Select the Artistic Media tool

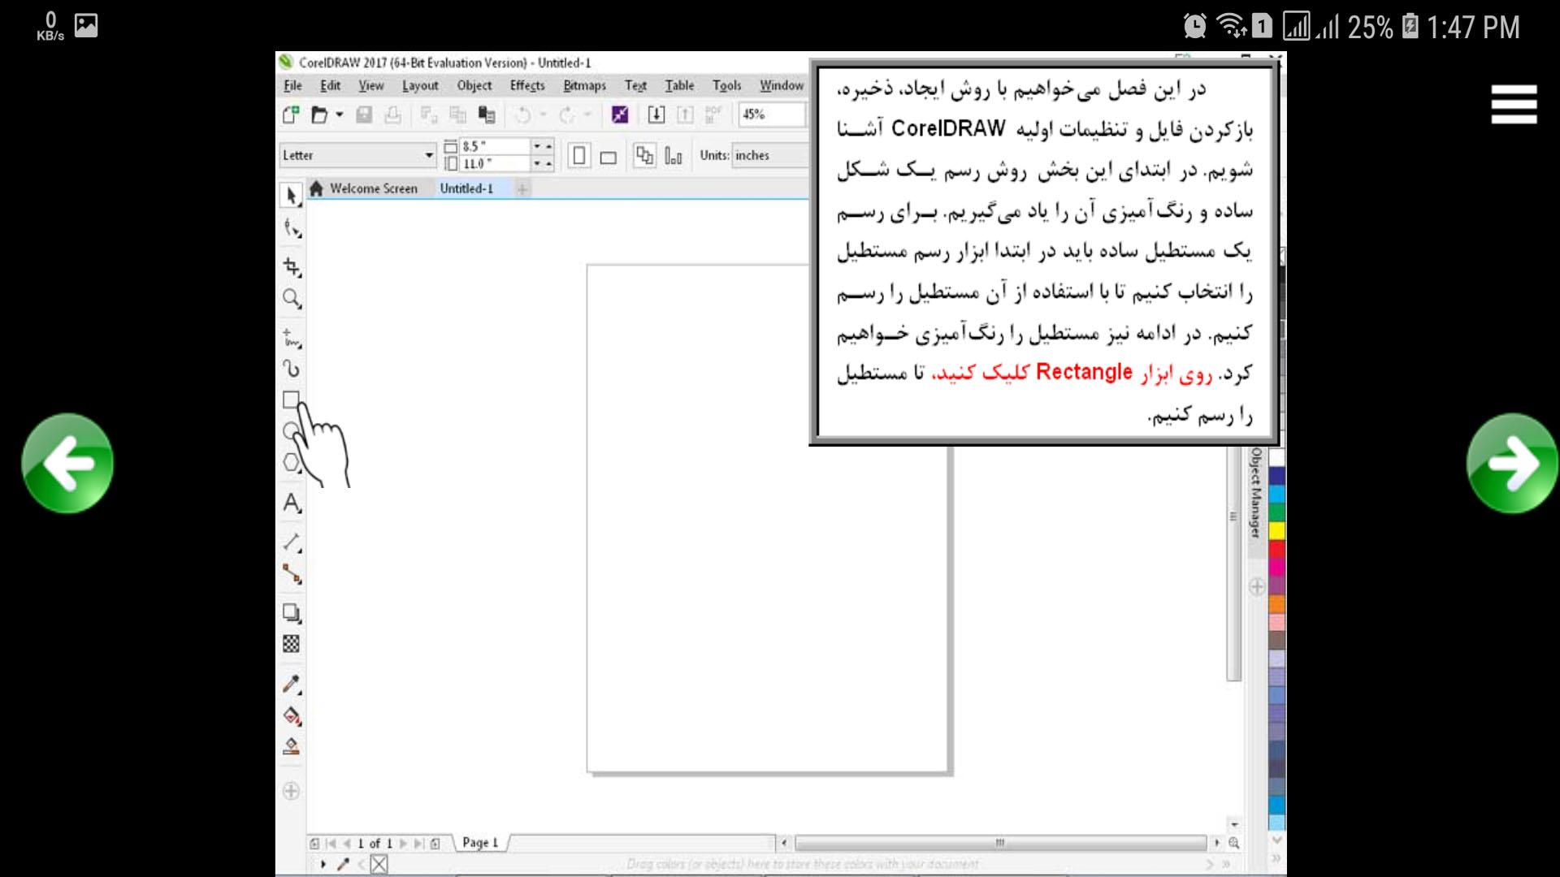[292, 369]
